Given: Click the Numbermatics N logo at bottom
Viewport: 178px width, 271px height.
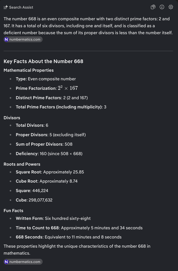Looking at the screenshot, I should point(6,262).
